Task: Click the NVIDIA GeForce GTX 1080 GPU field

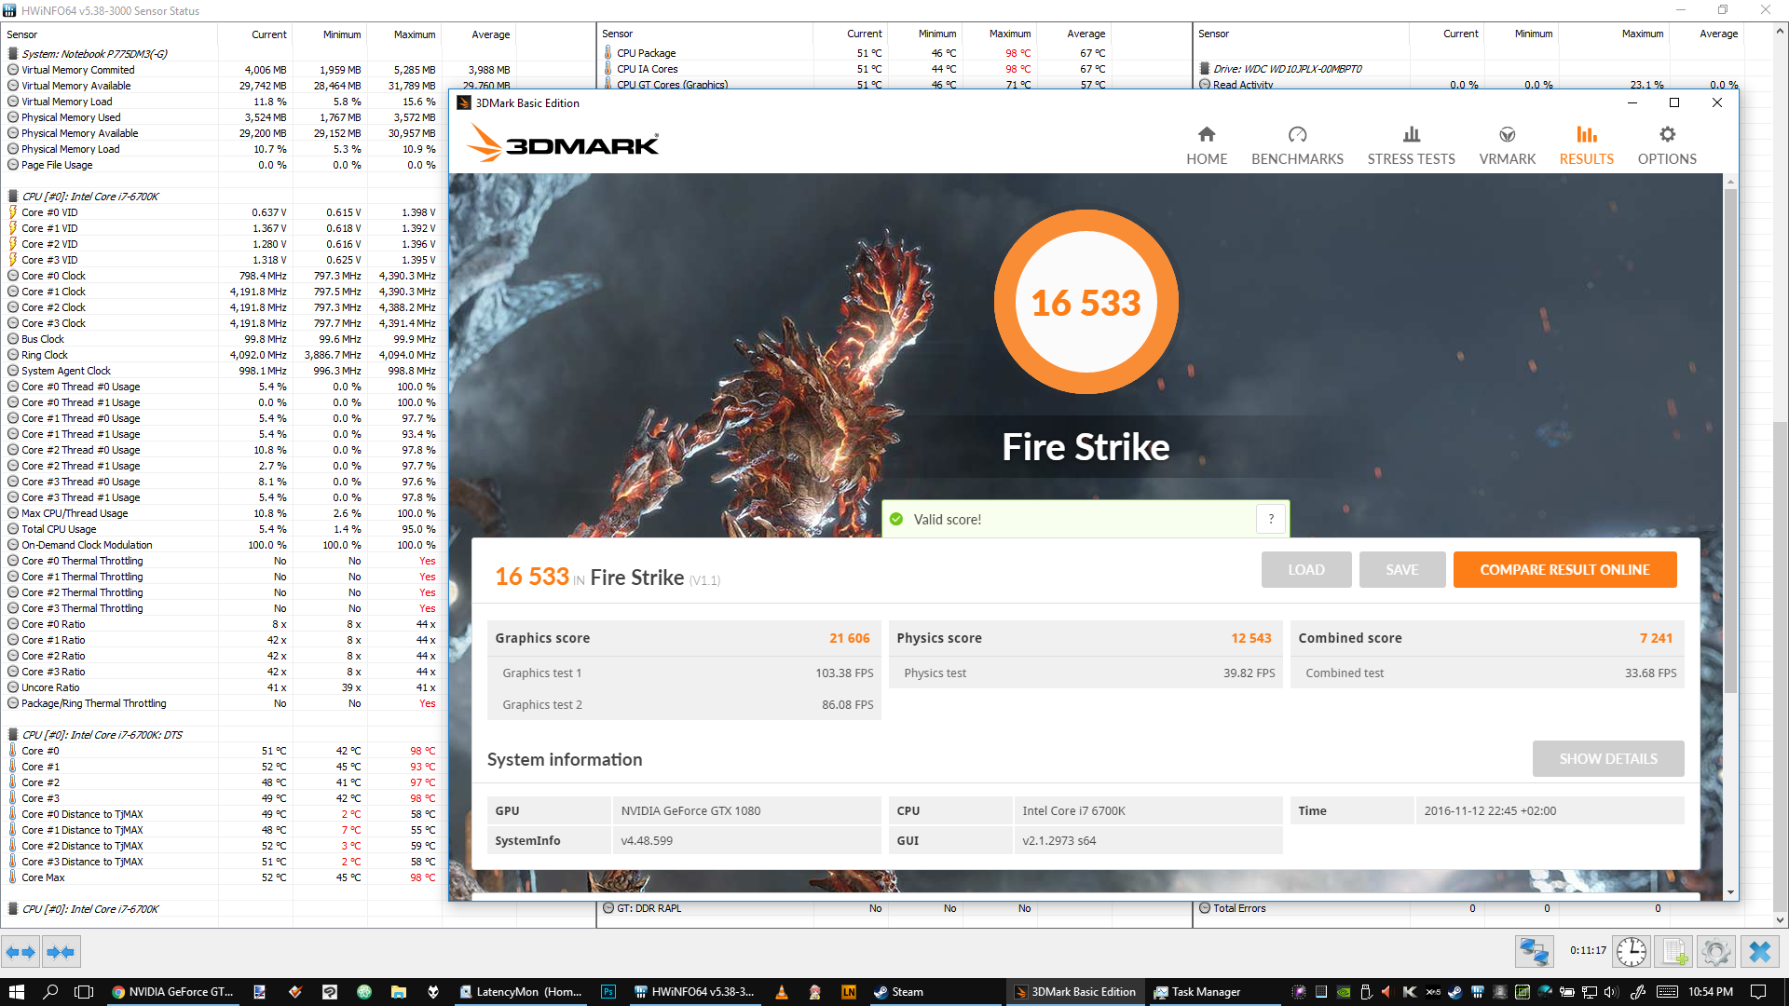Action: (745, 810)
